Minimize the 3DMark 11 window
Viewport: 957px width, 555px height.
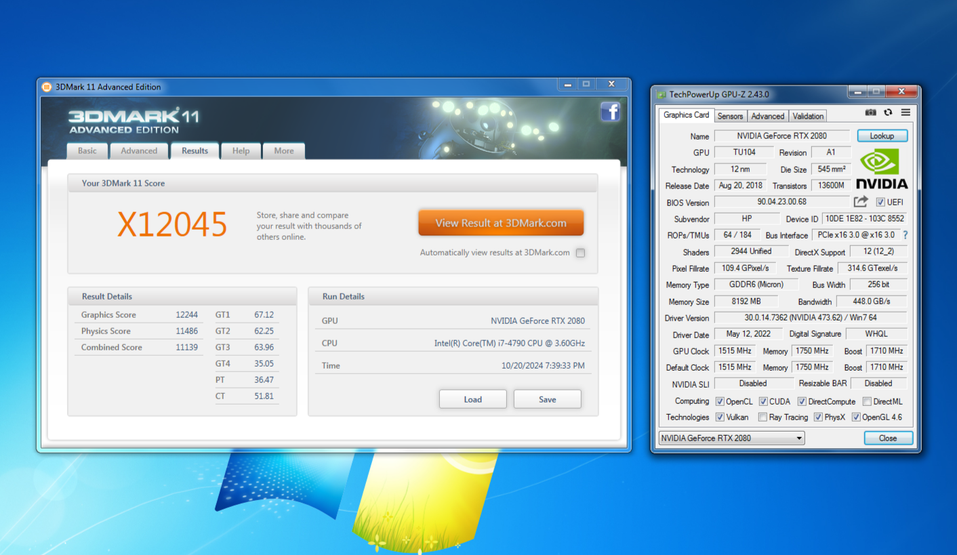(568, 84)
